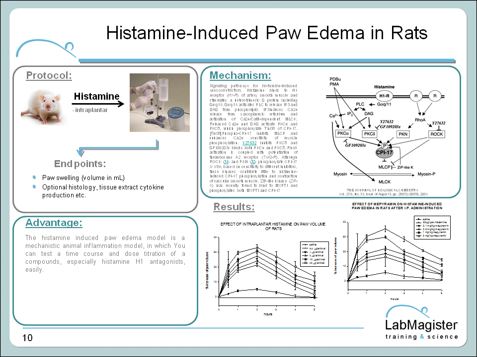Open reference link 32 next to PKN
This screenshot has width=477, height=357.
253,162
